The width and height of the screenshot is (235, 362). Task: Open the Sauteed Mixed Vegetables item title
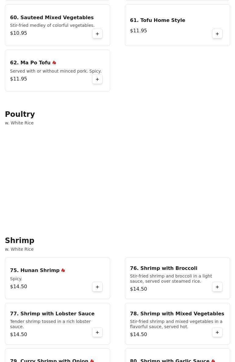(52, 18)
